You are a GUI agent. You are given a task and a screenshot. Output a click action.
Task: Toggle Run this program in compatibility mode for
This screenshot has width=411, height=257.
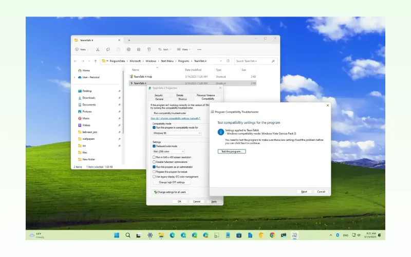click(x=154, y=127)
